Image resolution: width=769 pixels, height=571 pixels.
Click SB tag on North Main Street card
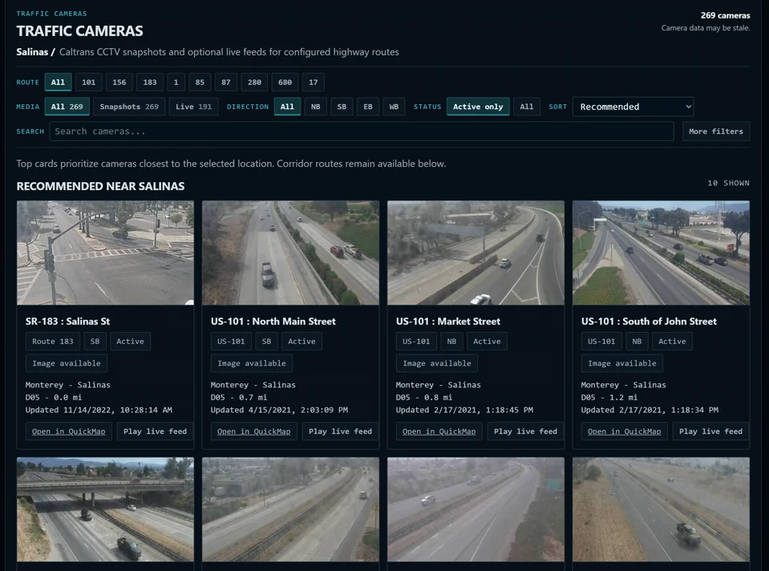coord(266,342)
